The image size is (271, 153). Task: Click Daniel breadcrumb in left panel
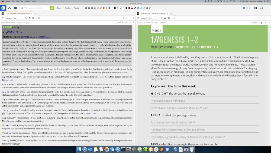[19, 23]
